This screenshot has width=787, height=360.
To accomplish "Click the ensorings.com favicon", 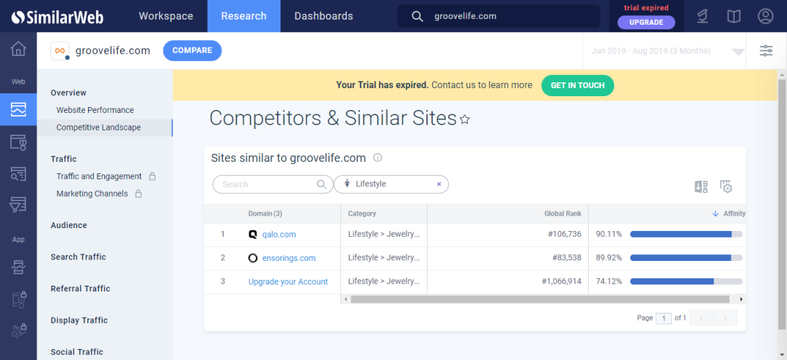I will (253, 258).
